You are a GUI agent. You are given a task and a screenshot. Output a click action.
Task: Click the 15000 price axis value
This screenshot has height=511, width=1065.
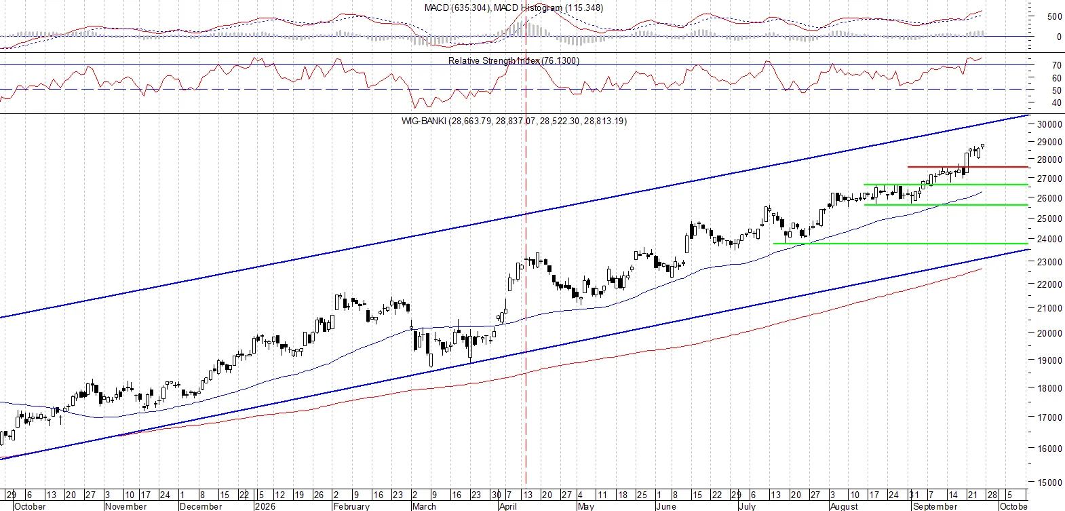[1049, 482]
